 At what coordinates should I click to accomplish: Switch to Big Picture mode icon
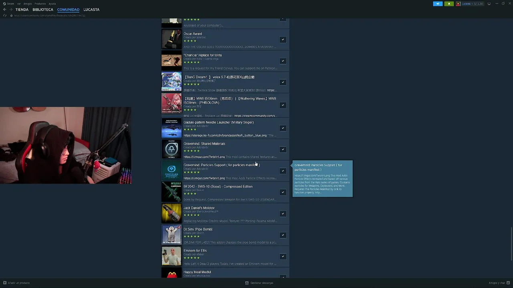click(489, 4)
